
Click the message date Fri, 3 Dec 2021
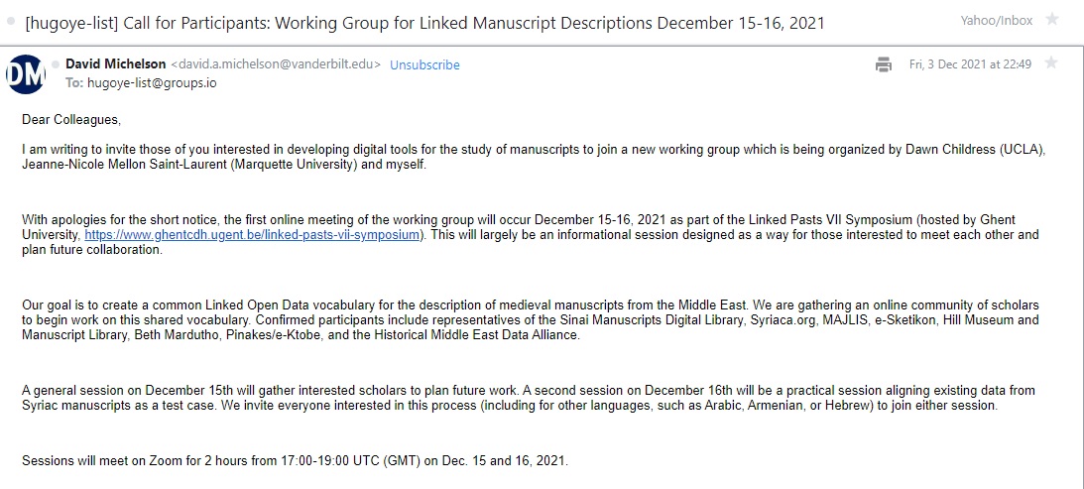(970, 64)
